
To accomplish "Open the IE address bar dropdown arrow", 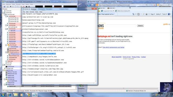I will click(x=146, y=5).
